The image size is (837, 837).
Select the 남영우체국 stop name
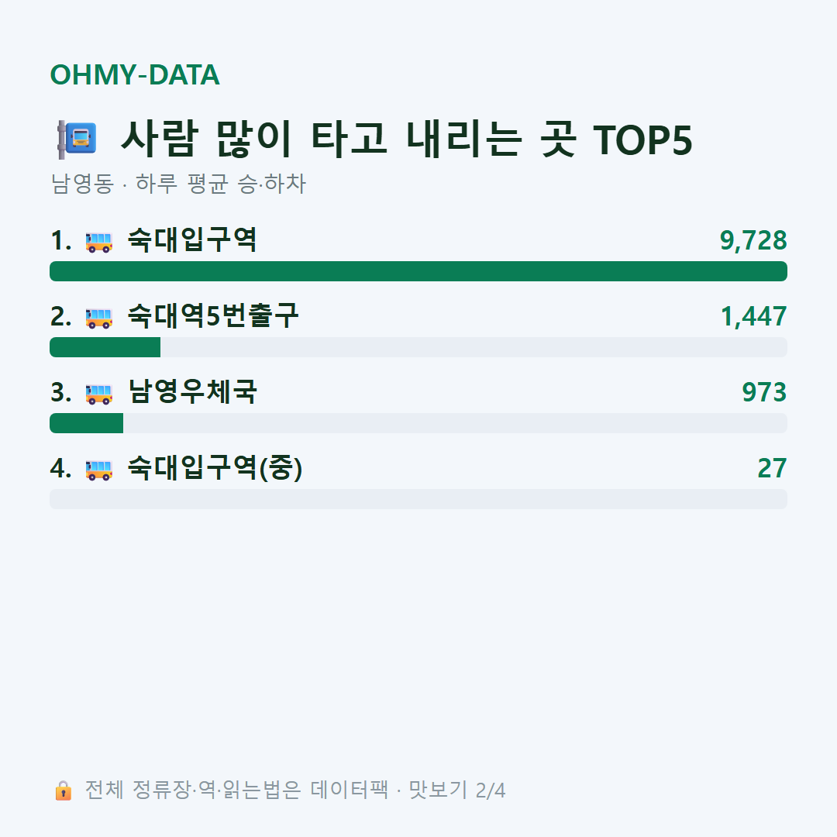[x=192, y=391]
